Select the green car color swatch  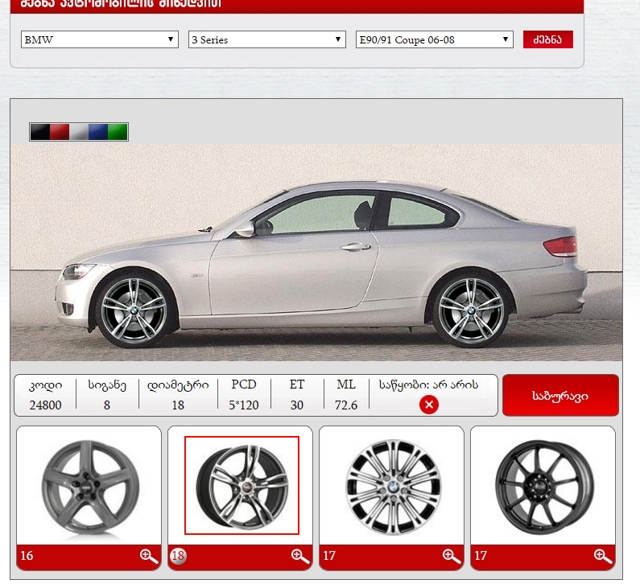(x=118, y=132)
